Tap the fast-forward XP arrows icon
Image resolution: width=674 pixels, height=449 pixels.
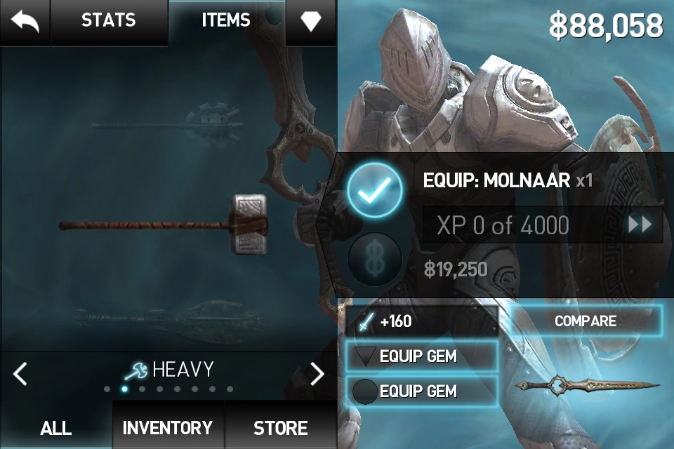[x=640, y=224]
